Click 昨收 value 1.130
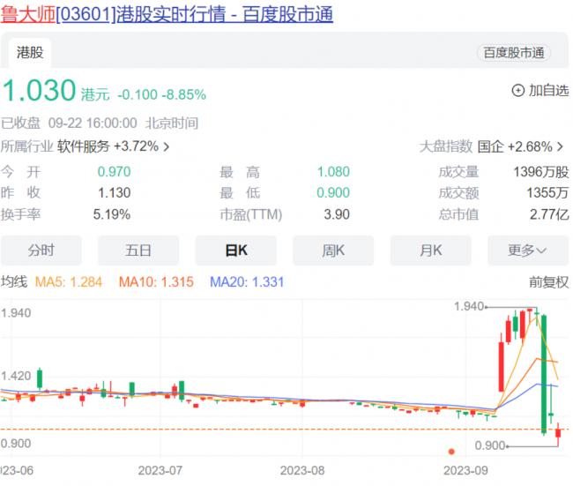This screenshot has width=573, height=486. click(x=114, y=192)
